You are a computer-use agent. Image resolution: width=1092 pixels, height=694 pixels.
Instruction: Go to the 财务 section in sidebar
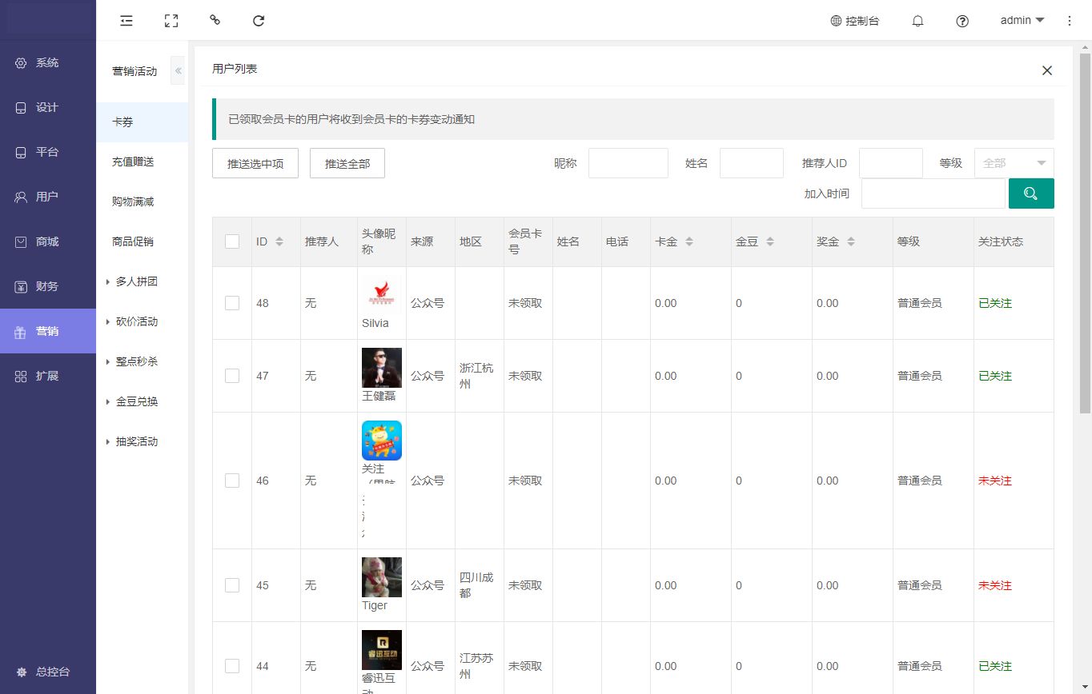pos(47,286)
